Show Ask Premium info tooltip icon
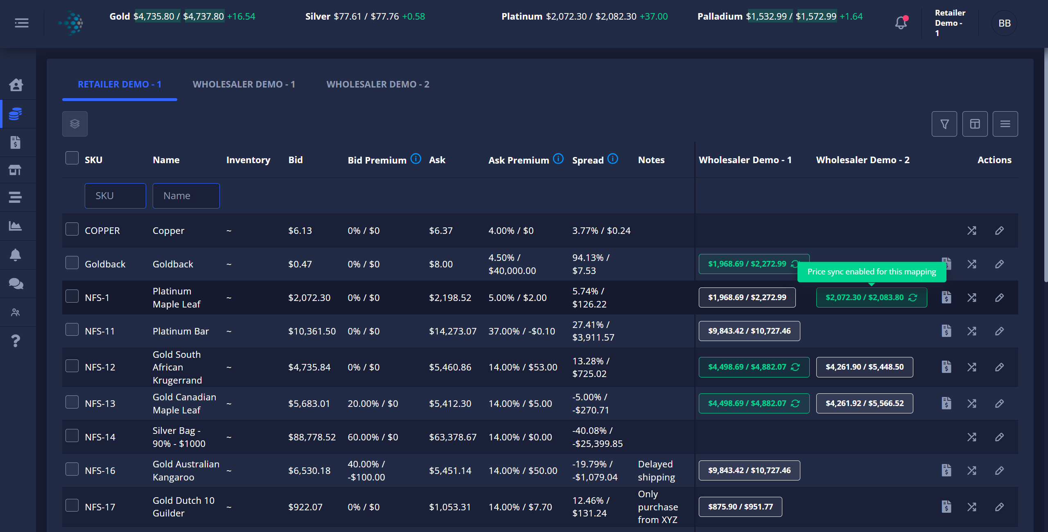Image resolution: width=1048 pixels, height=532 pixels. coord(558,159)
